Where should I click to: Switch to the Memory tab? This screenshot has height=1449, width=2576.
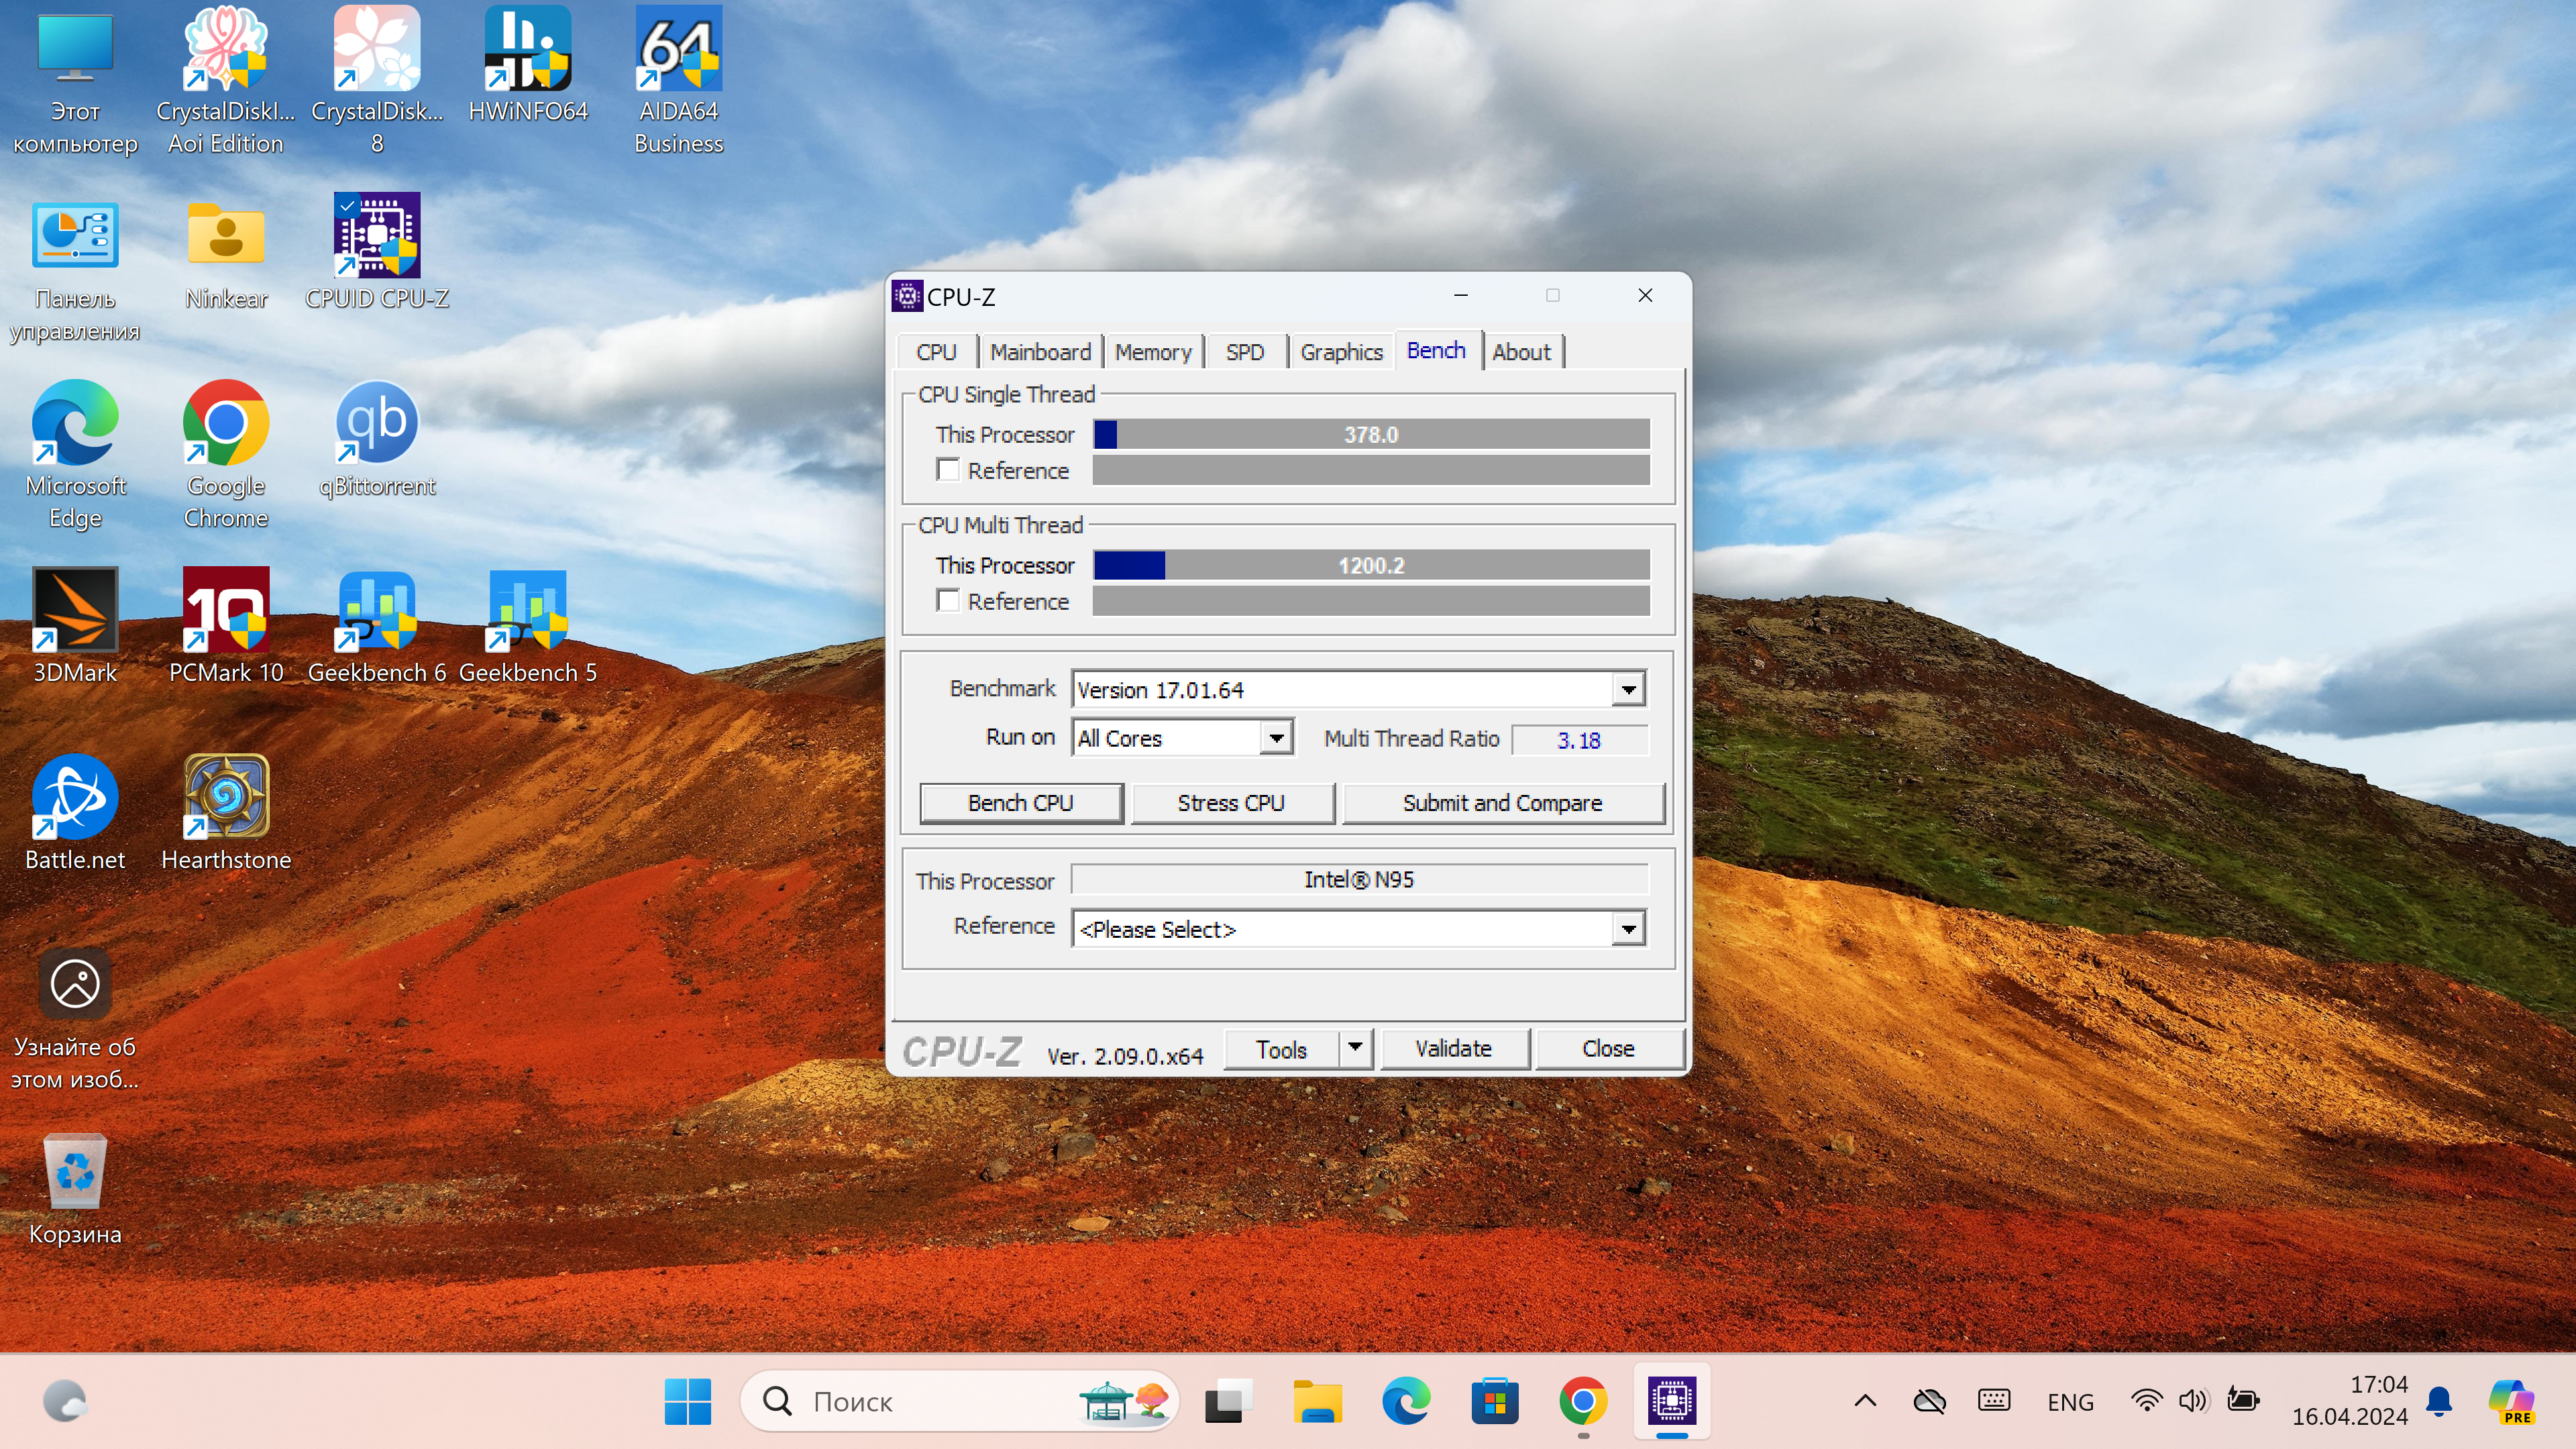(x=1153, y=352)
